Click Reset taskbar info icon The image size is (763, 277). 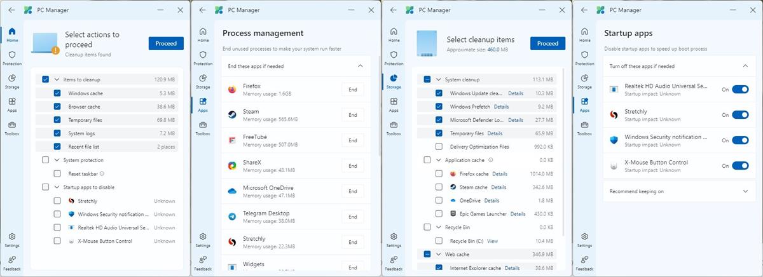[102, 173]
